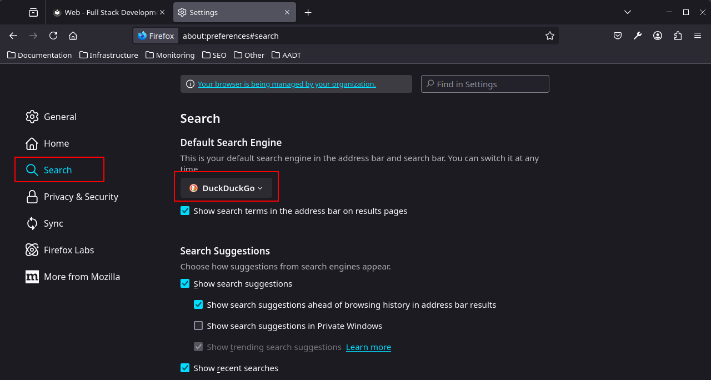Toggle Show search suggestions checkbox
Viewport: 711px width, 380px height.
[185, 284]
